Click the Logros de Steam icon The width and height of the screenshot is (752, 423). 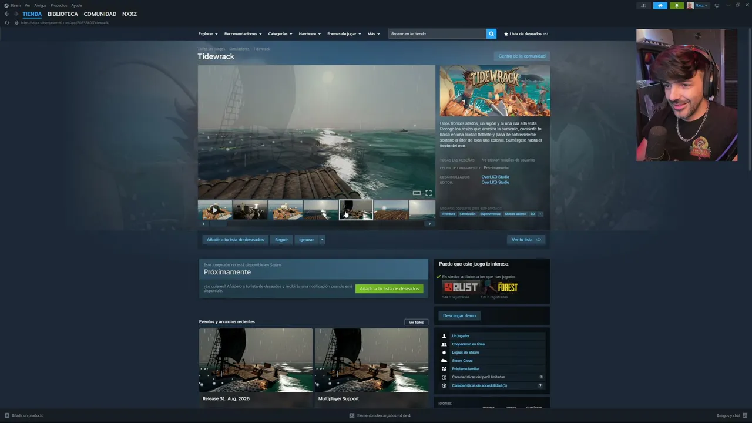tap(444, 352)
